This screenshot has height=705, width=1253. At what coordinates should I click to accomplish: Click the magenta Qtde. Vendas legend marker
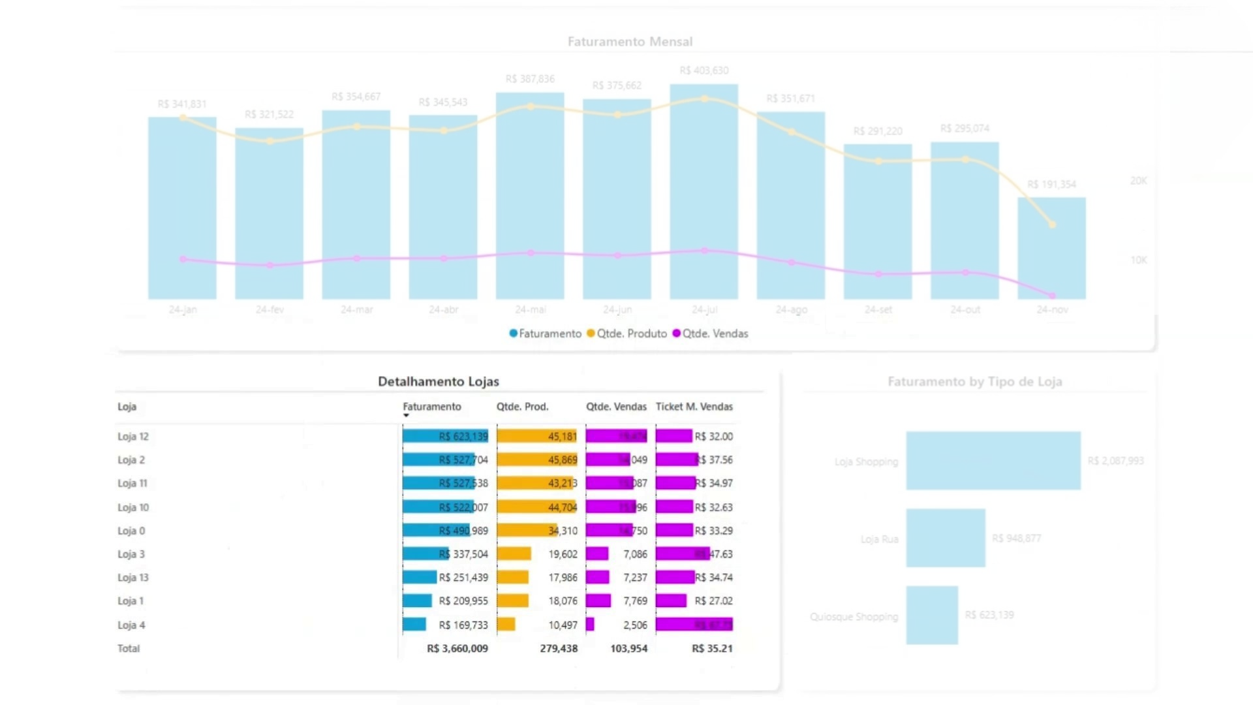point(677,334)
